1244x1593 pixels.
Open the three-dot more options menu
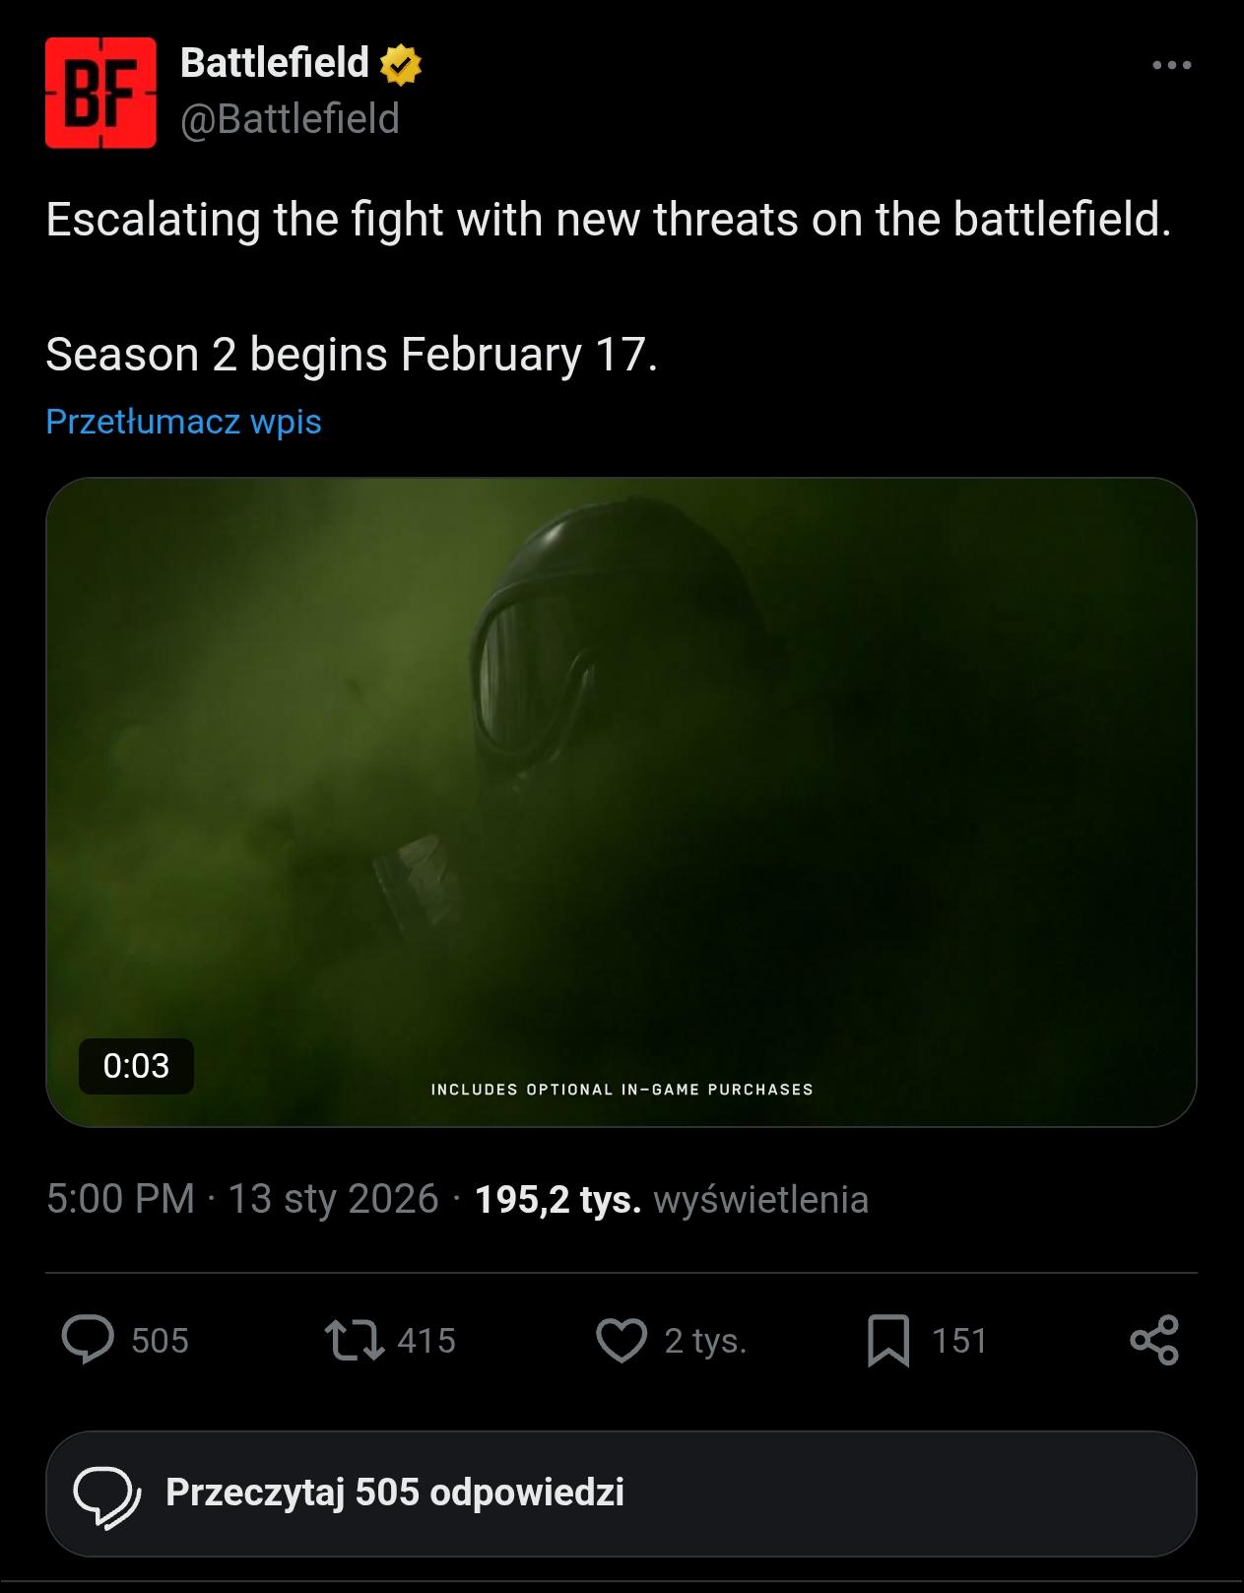point(1171,65)
